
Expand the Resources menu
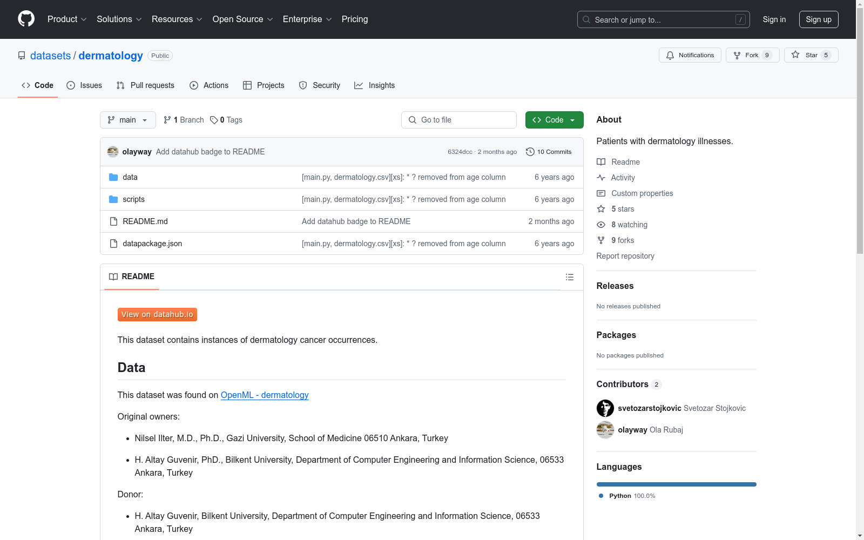[177, 19]
